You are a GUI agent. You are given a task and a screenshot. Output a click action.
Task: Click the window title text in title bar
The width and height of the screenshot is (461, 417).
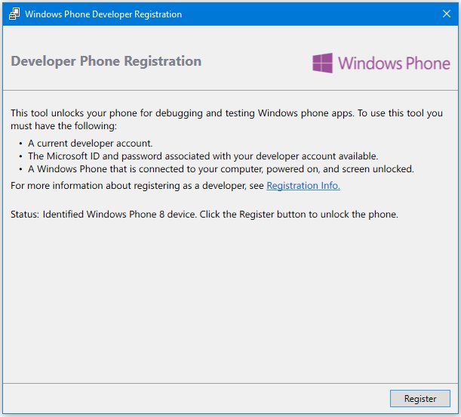point(103,14)
